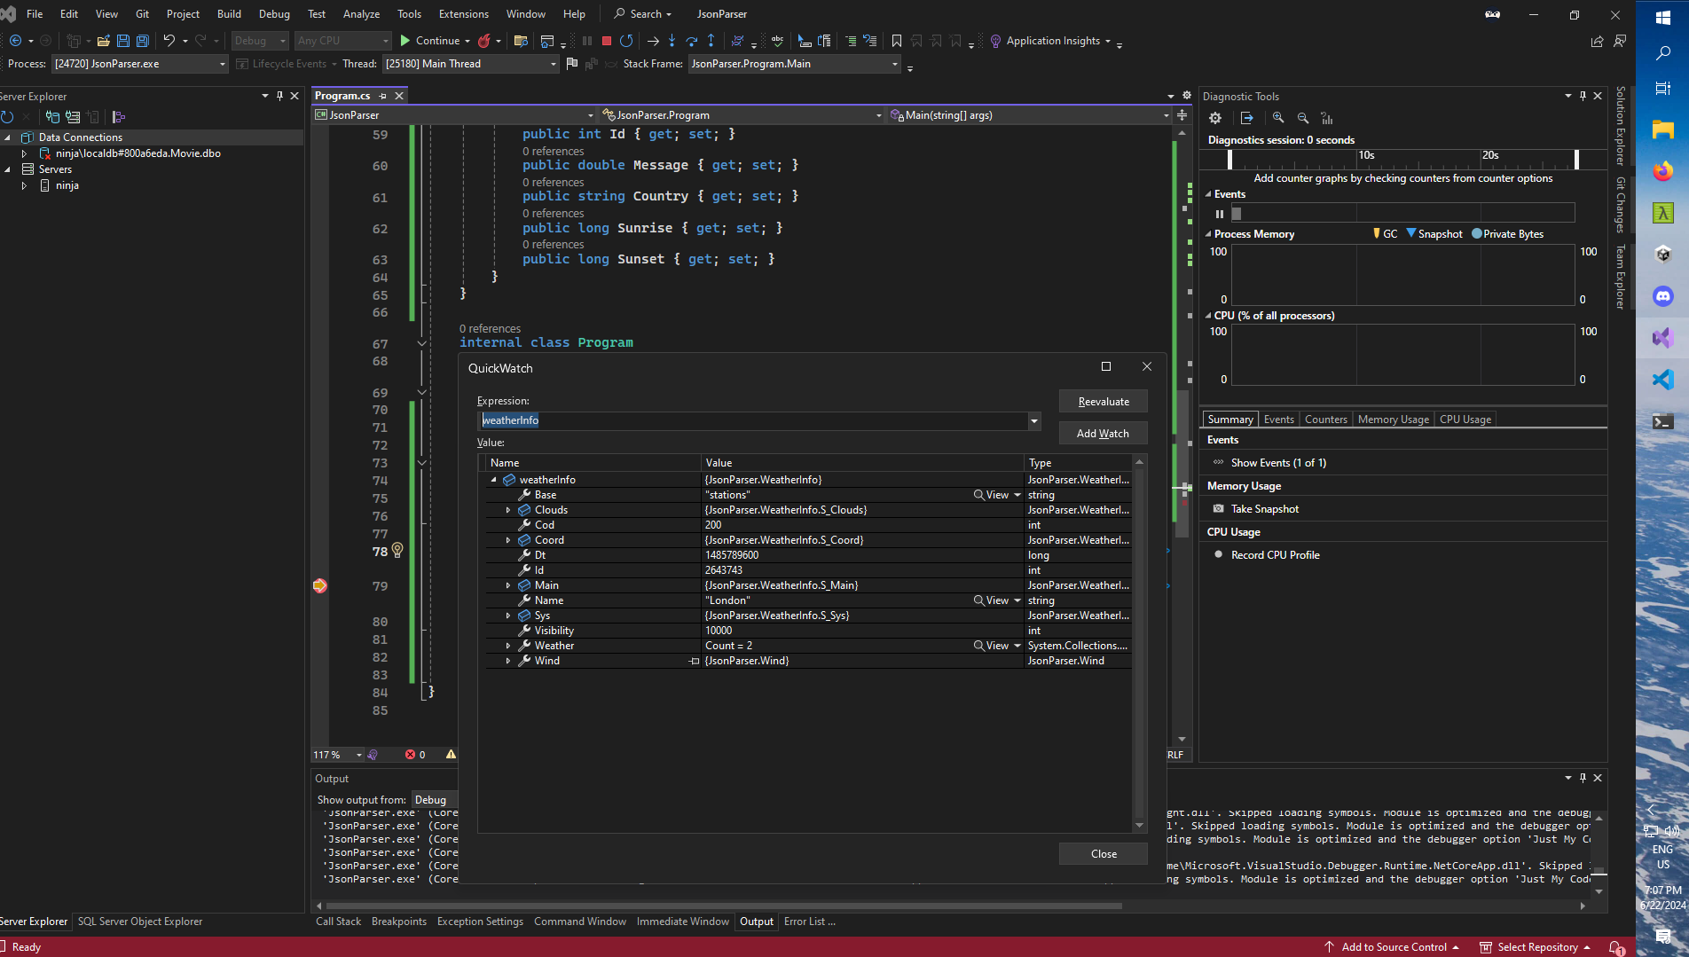Refresh Server Explorer with the refresh icon
Image resolution: width=1689 pixels, height=957 pixels.
(x=7, y=116)
